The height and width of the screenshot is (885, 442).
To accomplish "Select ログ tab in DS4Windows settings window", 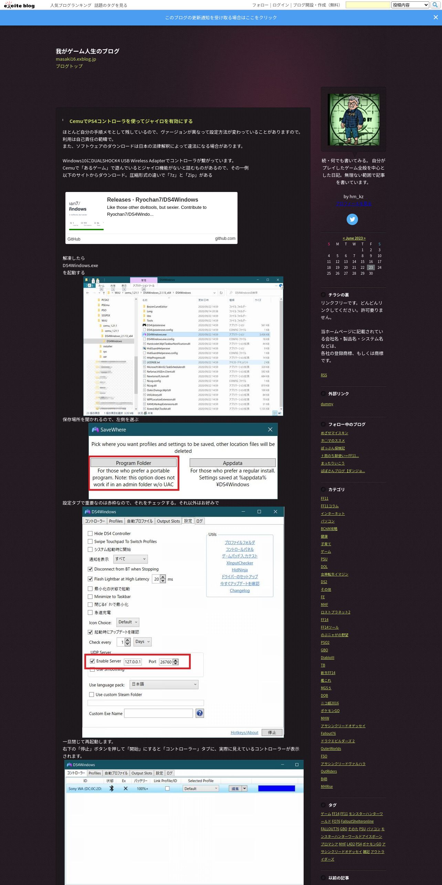I will tap(199, 521).
